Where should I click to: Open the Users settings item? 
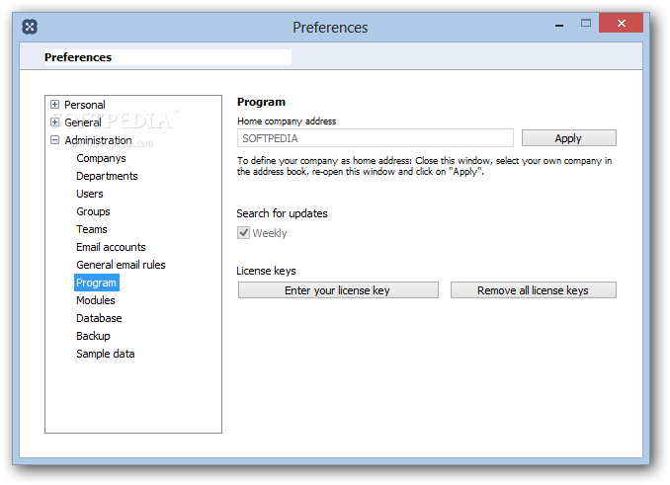[x=90, y=194]
